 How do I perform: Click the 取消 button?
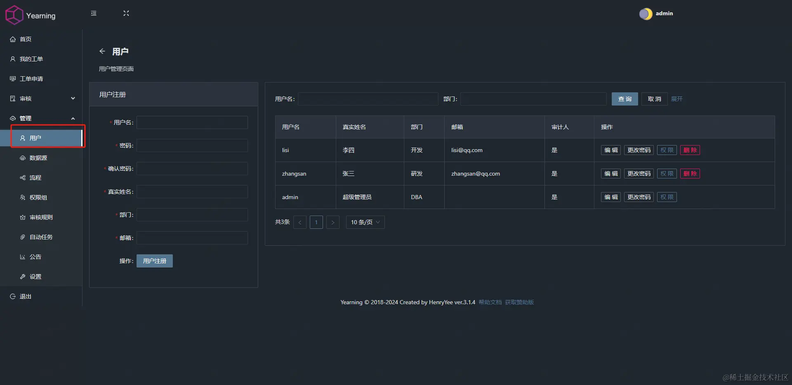[655, 99]
